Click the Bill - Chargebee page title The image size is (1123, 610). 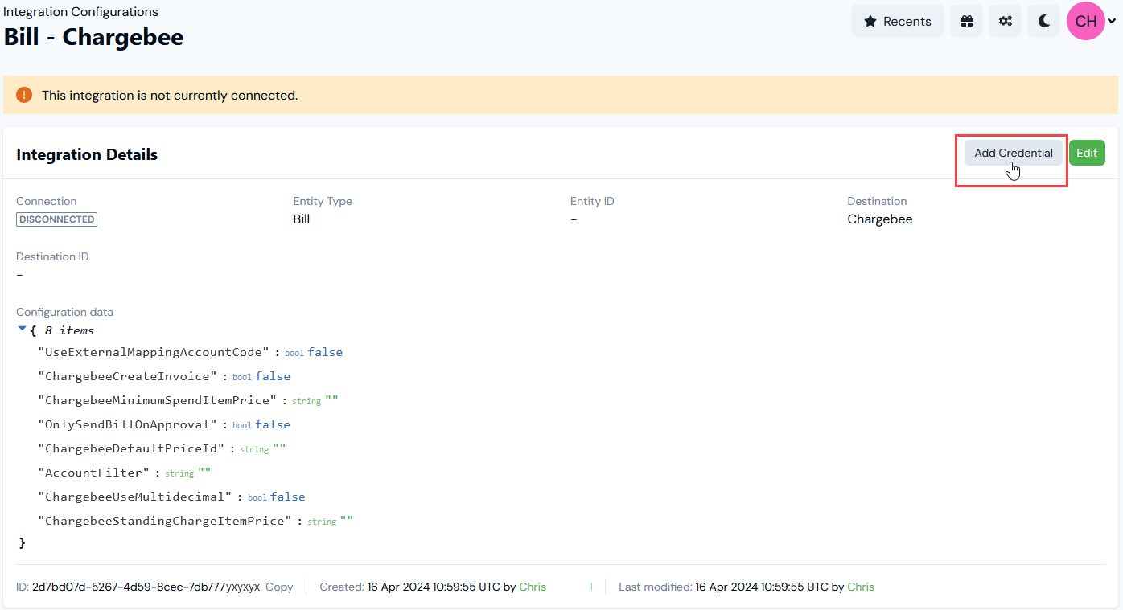(93, 37)
